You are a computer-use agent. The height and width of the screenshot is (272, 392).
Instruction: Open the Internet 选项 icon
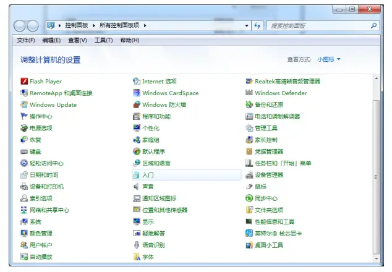137,81
